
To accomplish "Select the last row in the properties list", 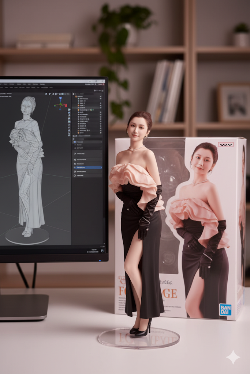I will pyautogui.click(x=87, y=176).
